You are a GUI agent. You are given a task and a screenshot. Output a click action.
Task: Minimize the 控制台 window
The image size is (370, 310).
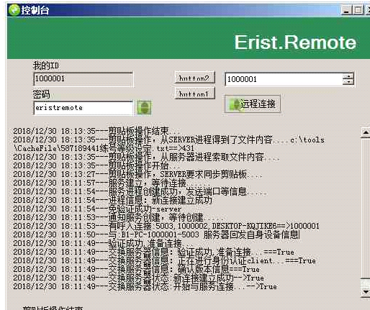tap(346, 10)
